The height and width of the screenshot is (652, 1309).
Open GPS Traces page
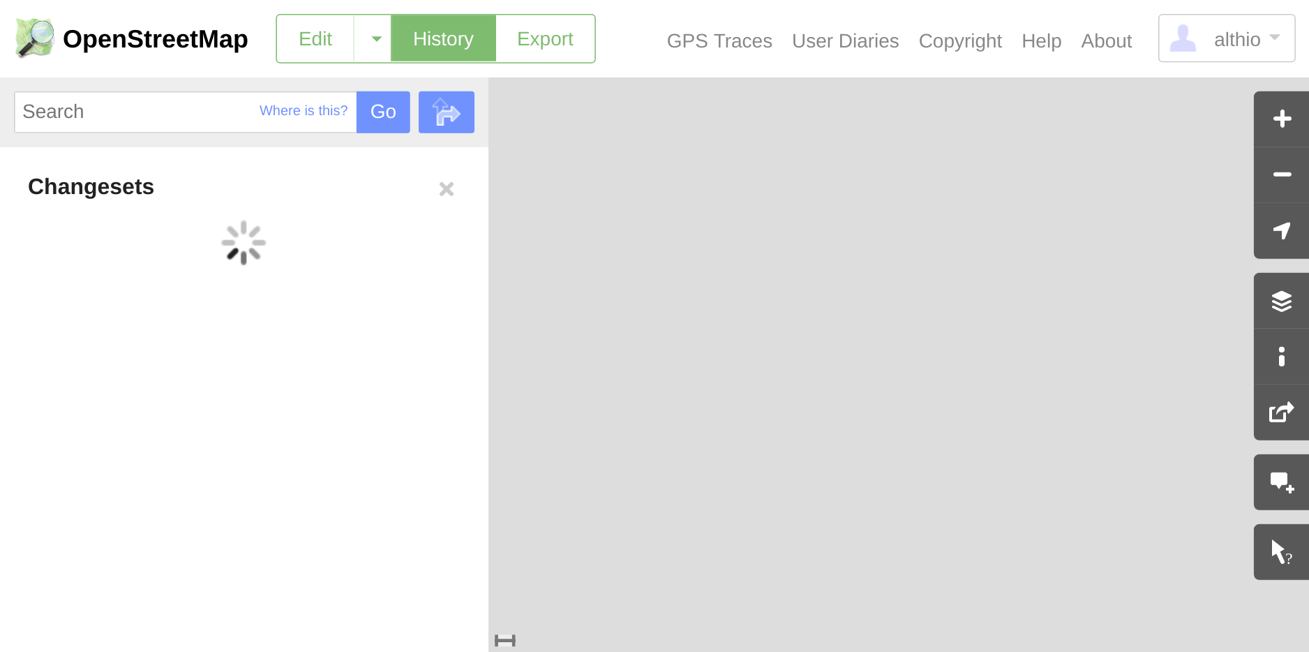(x=719, y=41)
